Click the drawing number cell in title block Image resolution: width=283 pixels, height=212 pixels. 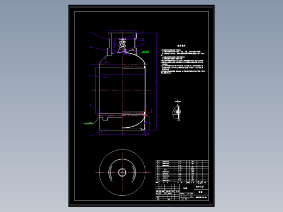coord(201,197)
